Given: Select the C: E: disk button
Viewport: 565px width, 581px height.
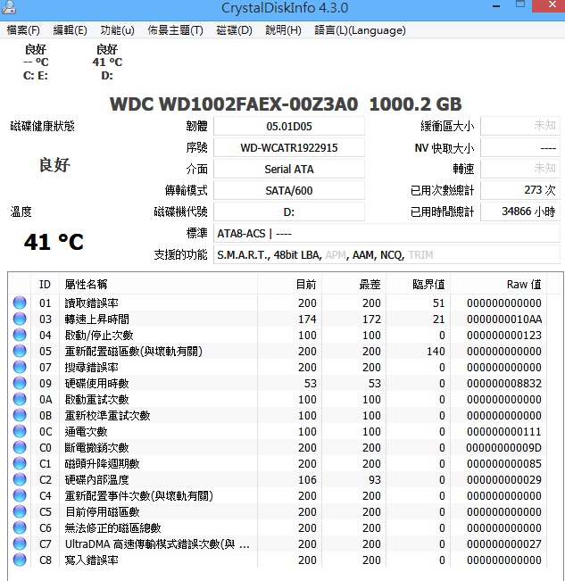Looking at the screenshot, I should (36, 62).
